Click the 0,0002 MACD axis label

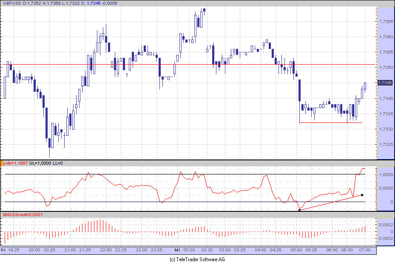pyautogui.click(x=386, y=224)
